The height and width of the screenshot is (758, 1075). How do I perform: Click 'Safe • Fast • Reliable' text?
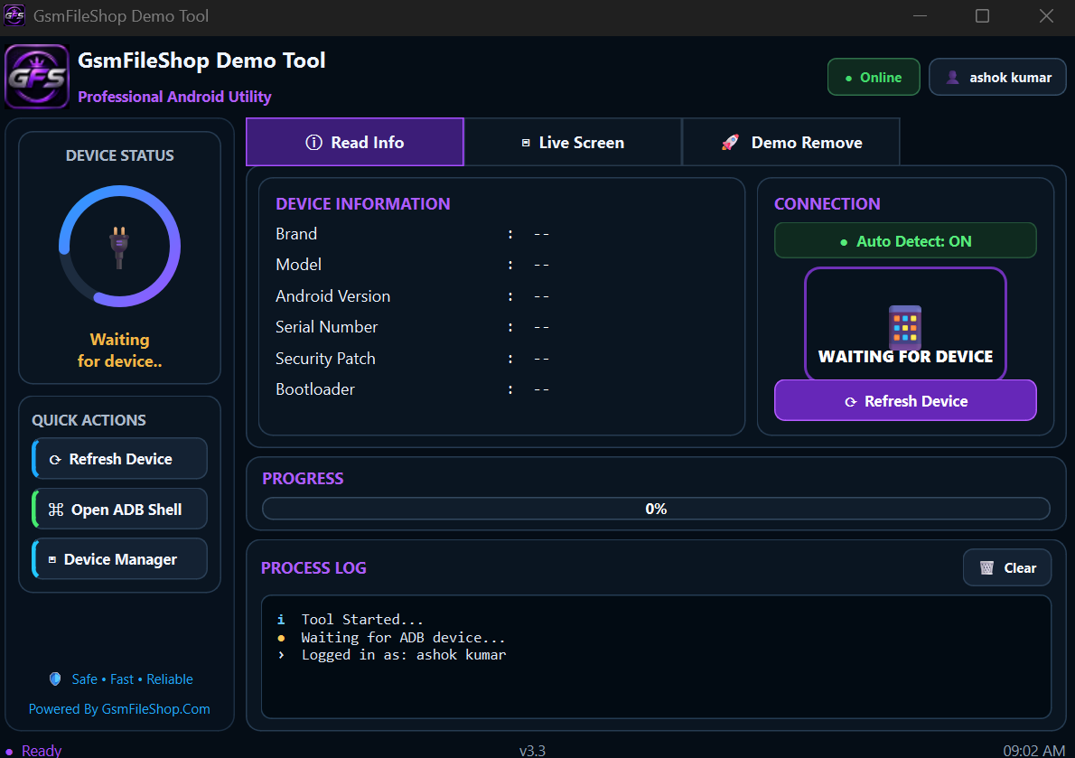tap(132, 679)
